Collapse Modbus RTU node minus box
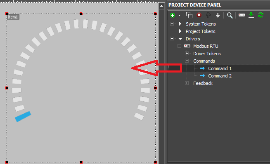The image size is (270, 164). [x=179, y=46]
